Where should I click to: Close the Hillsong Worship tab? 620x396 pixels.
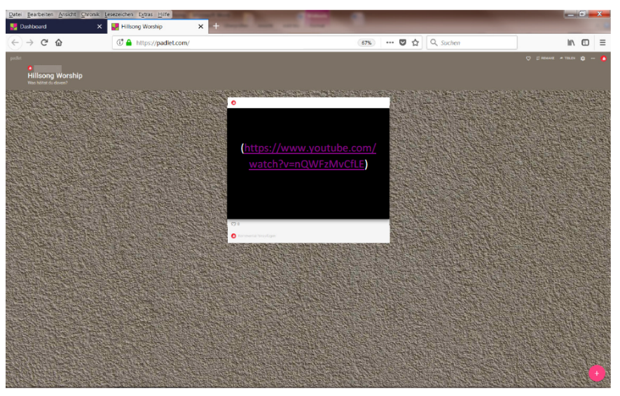(x=200, y=27)
